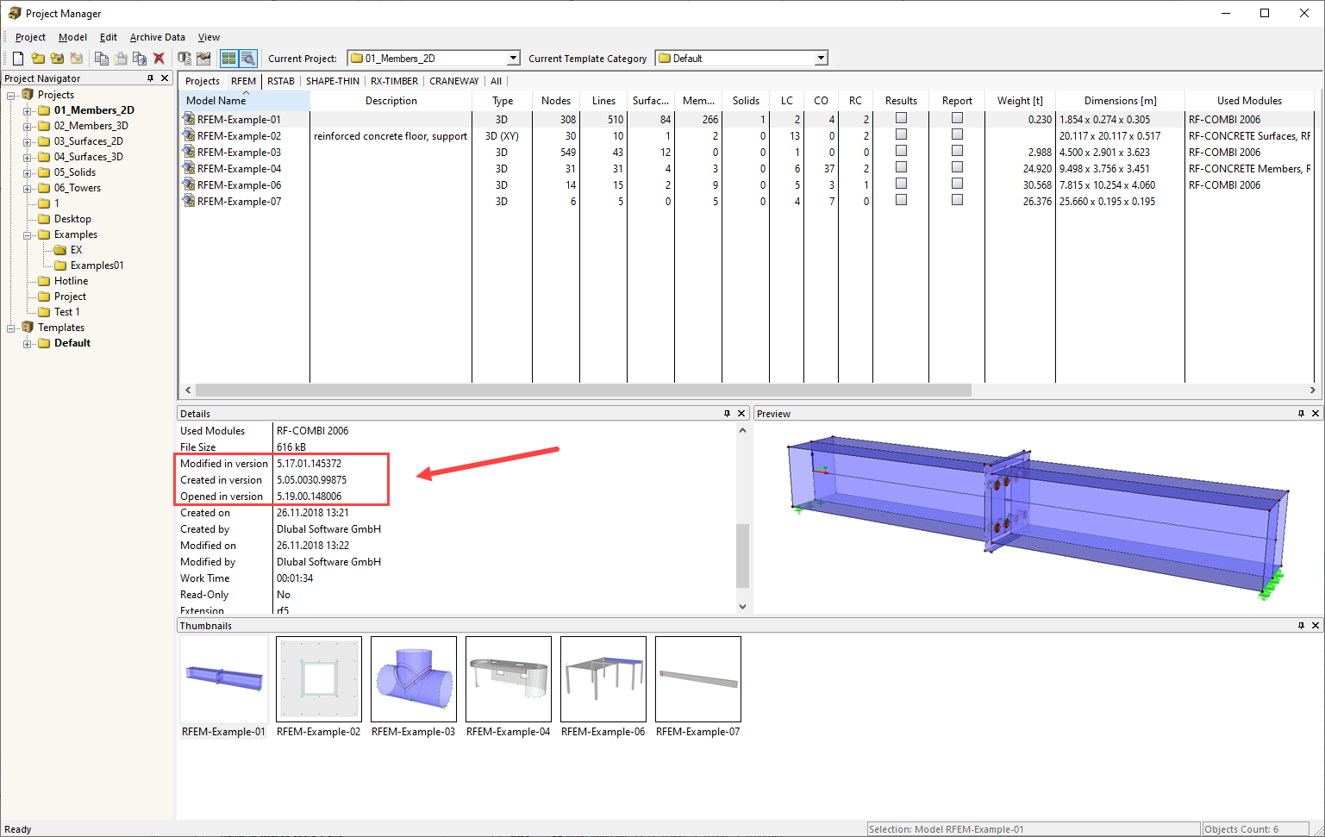This screenshot has width=1325, height=837.
Task: Collapse the Templates root tree node
Action: click(11, 328)
